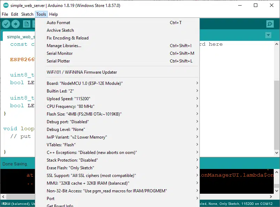280x207 pixels.
Task: Click the editor scroll up arrow
Action: [277, 44]
